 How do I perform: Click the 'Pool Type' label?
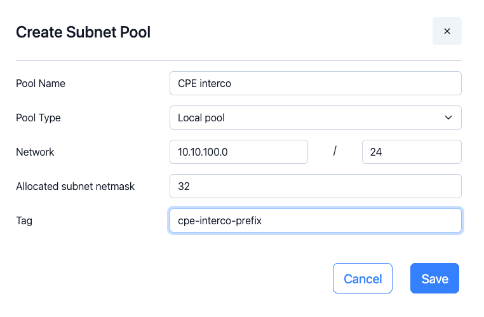point(38,118)
